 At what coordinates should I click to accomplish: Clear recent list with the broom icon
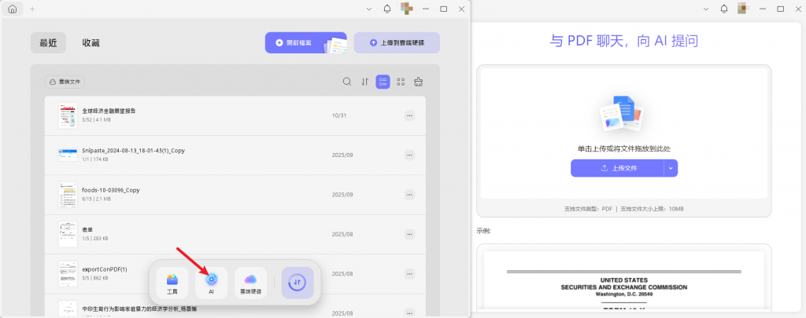pyautogui.click(x=419, y=82)
